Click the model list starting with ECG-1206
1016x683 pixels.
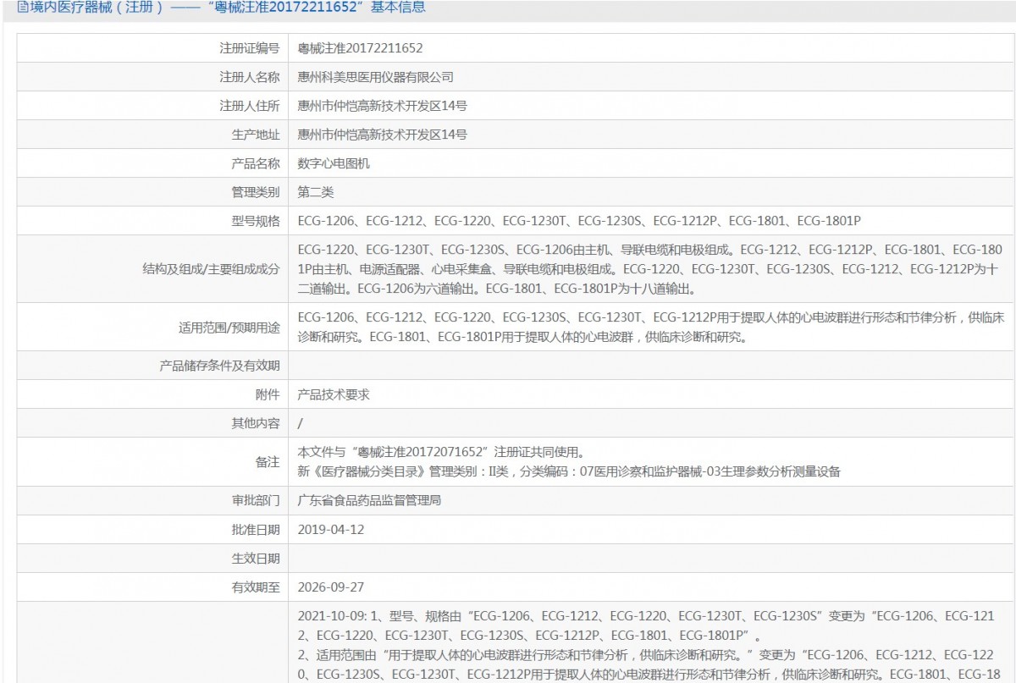[579, 221]
